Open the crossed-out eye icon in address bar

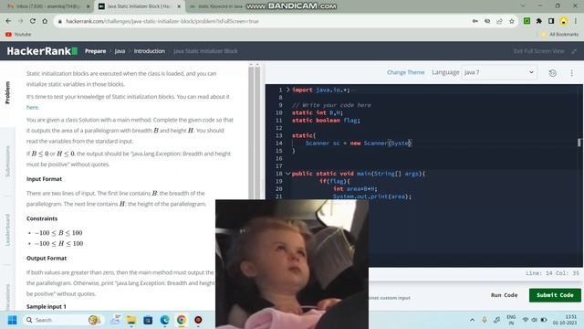[x=487, y=21]
